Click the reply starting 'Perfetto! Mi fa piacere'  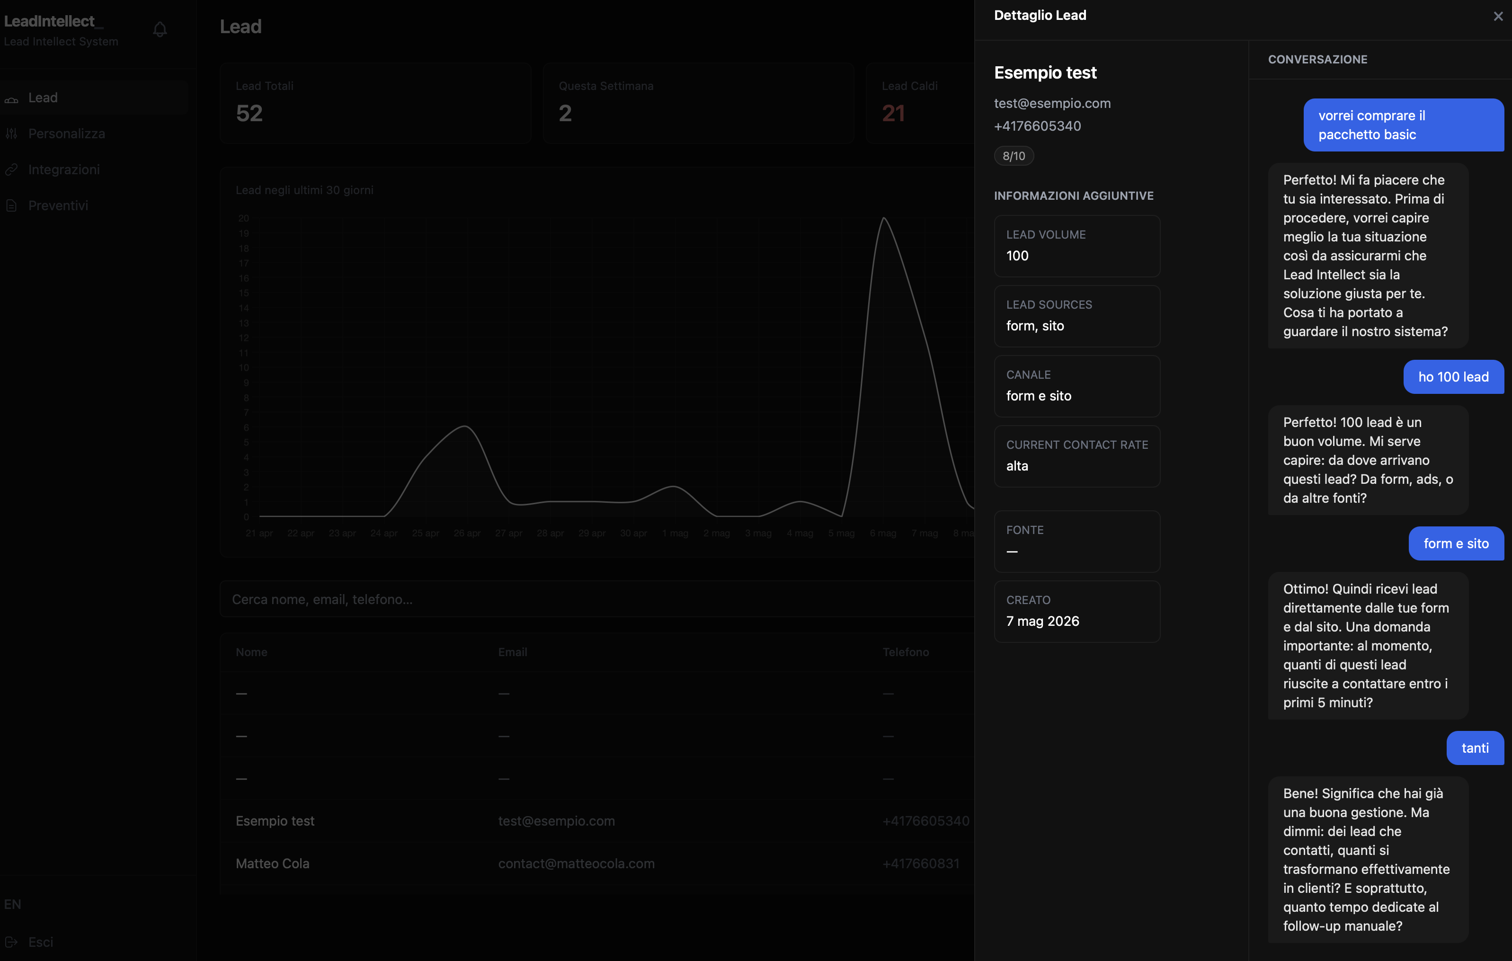[x=1368, y=256]
